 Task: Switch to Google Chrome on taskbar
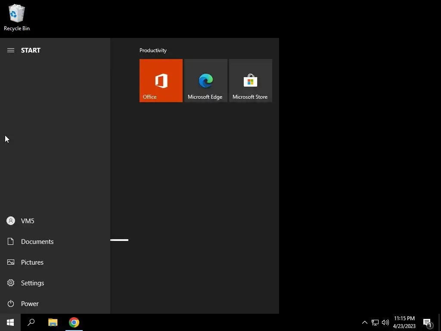tap(74, 322)
